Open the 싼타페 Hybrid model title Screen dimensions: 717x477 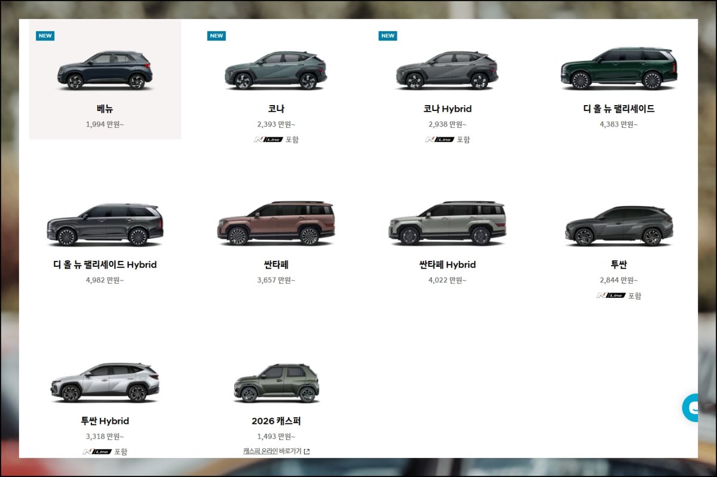tap(448, 264)
